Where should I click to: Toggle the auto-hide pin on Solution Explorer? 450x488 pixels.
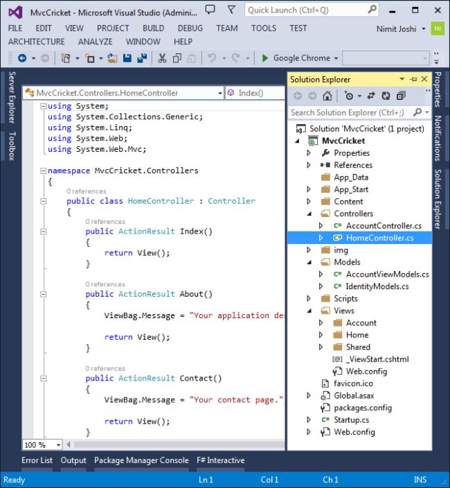pyautogui.click(x=413, y=79)
